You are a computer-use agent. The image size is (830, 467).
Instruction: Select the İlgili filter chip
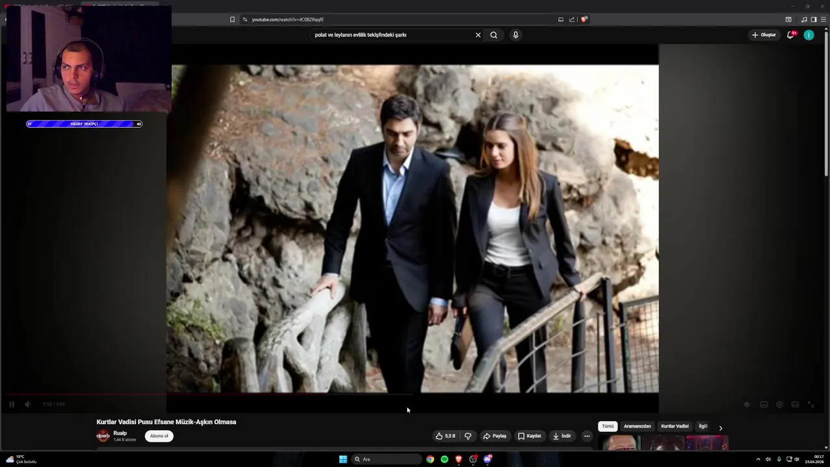(703, 426)
